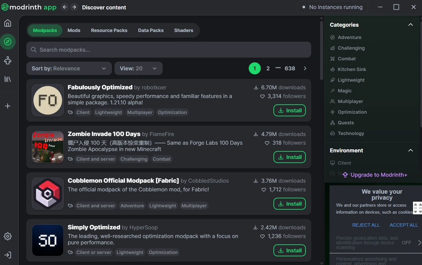Click the plus icon to create instance
This screenshot has width=422, height=265.
[8, 106]
